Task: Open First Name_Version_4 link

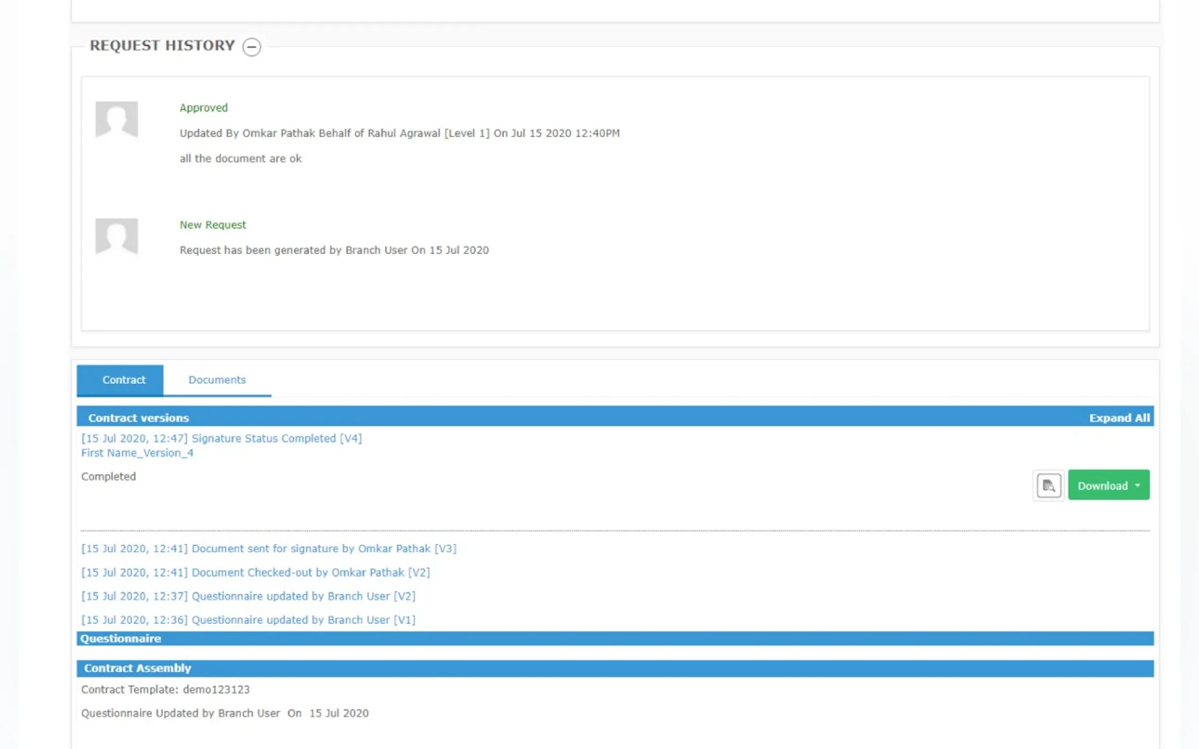Action: 137,453
